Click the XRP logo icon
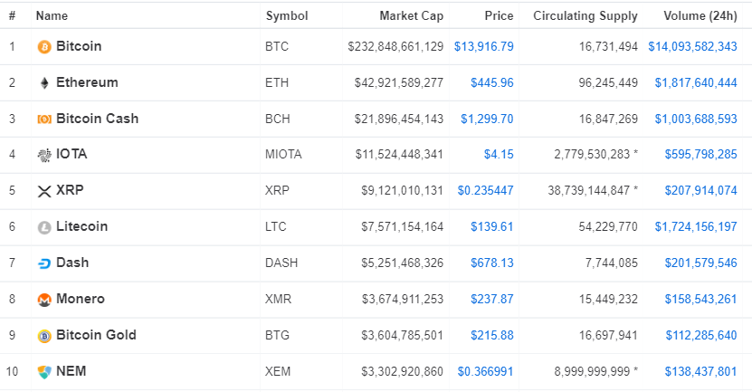 [x=44, y=191]
